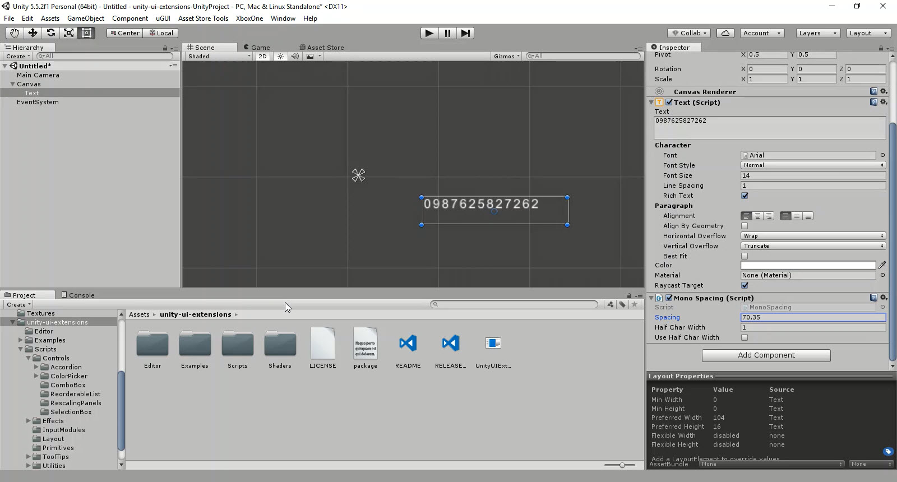
Task: Select the Rotate tool
Action: tap(50, 33)
